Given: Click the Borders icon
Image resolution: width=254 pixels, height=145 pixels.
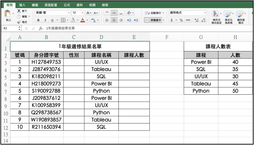Looking at the screenshot, I should pos(63,20).
